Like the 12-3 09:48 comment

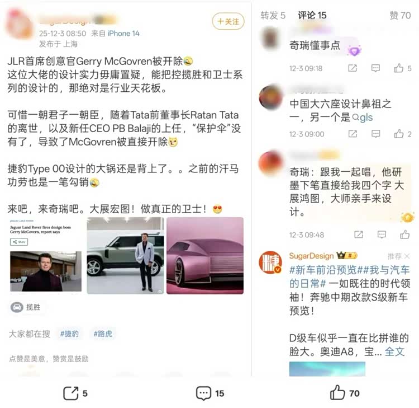click(404, 235)
